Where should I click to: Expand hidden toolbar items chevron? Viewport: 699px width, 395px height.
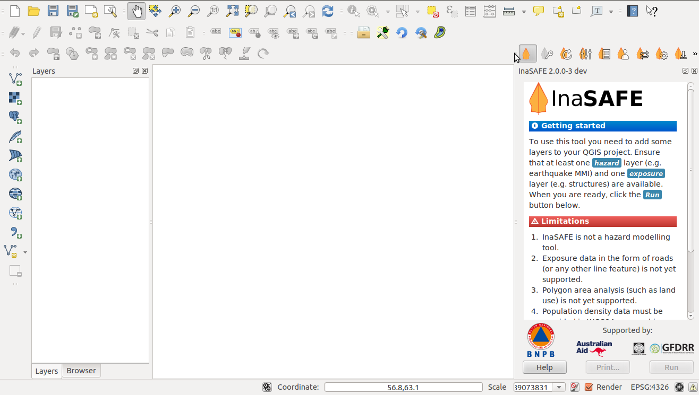(x=695, y=54)
